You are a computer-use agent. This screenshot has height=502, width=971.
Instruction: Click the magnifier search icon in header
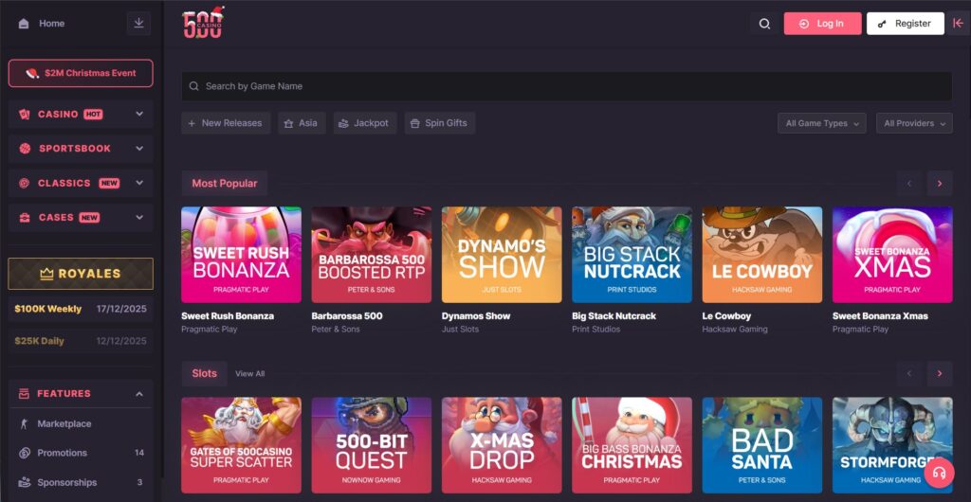tap(764, 24)
